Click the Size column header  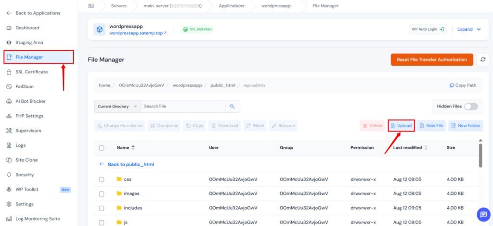pos(451,148)
